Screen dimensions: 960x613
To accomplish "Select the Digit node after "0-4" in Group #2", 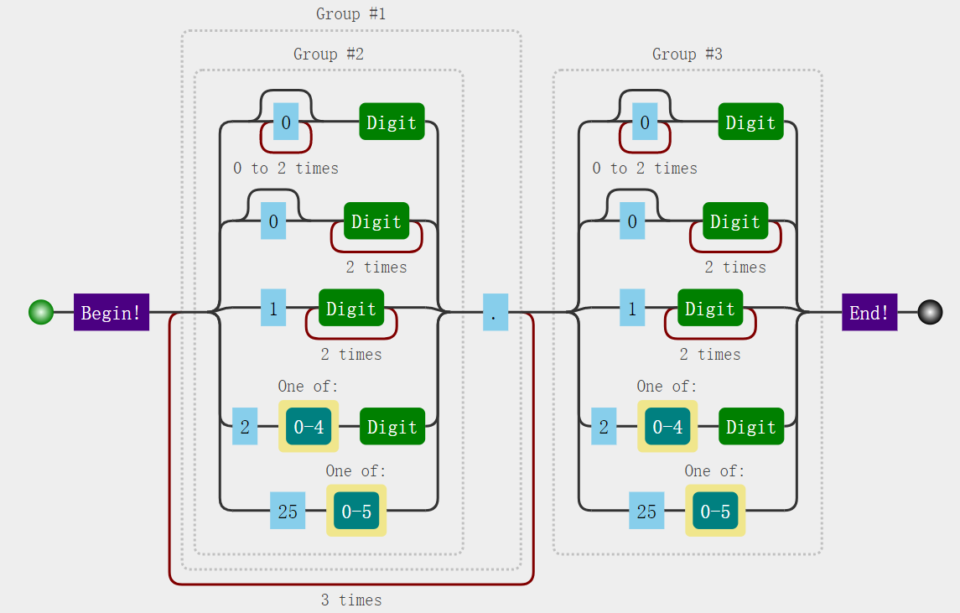I will 392,427.
